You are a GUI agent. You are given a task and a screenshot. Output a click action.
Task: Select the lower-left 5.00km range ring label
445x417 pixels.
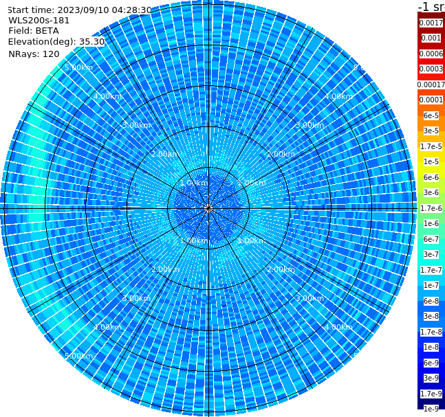coord(78,356)
